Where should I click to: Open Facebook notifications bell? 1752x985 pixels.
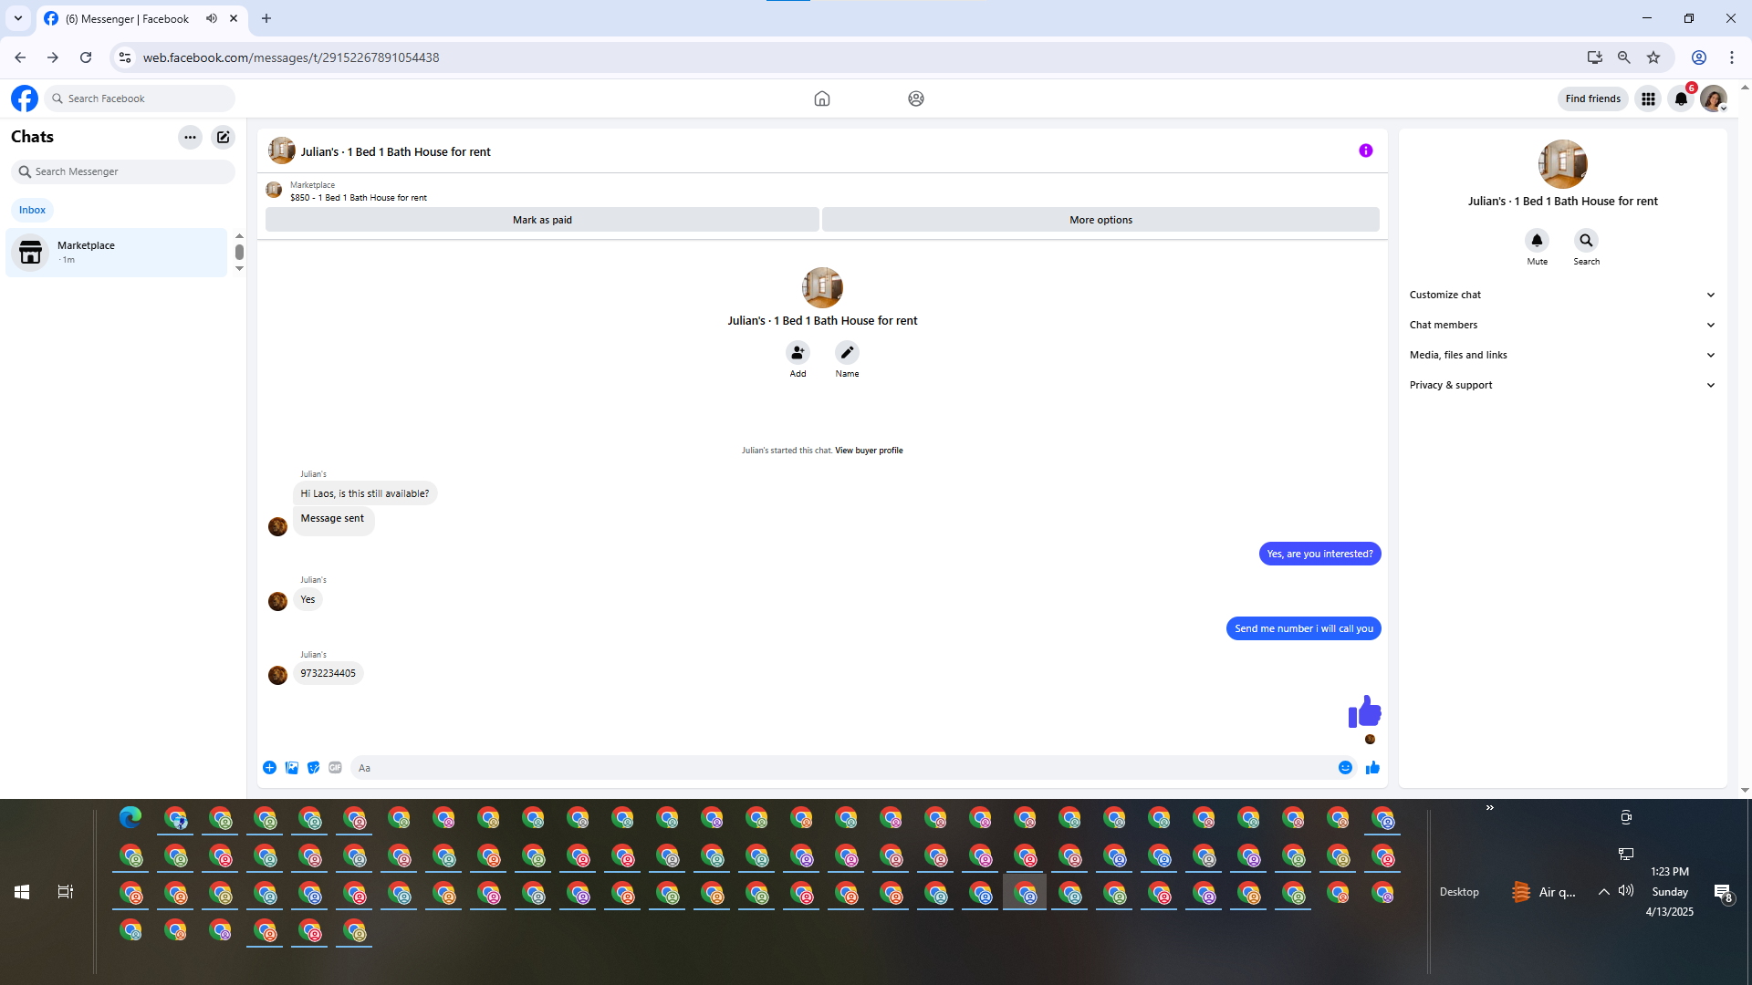[x=1681, y=98]
